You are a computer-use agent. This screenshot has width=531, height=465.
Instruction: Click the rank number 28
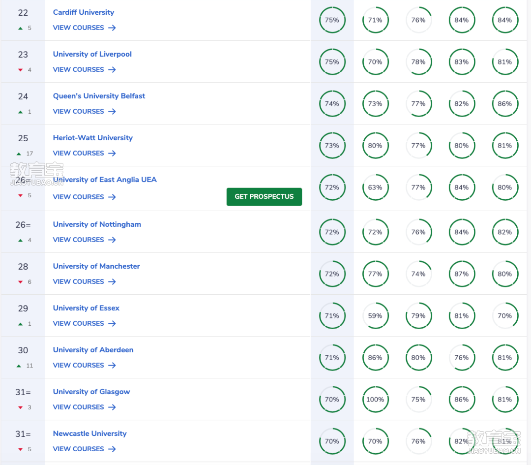click(x=23, y=267)
